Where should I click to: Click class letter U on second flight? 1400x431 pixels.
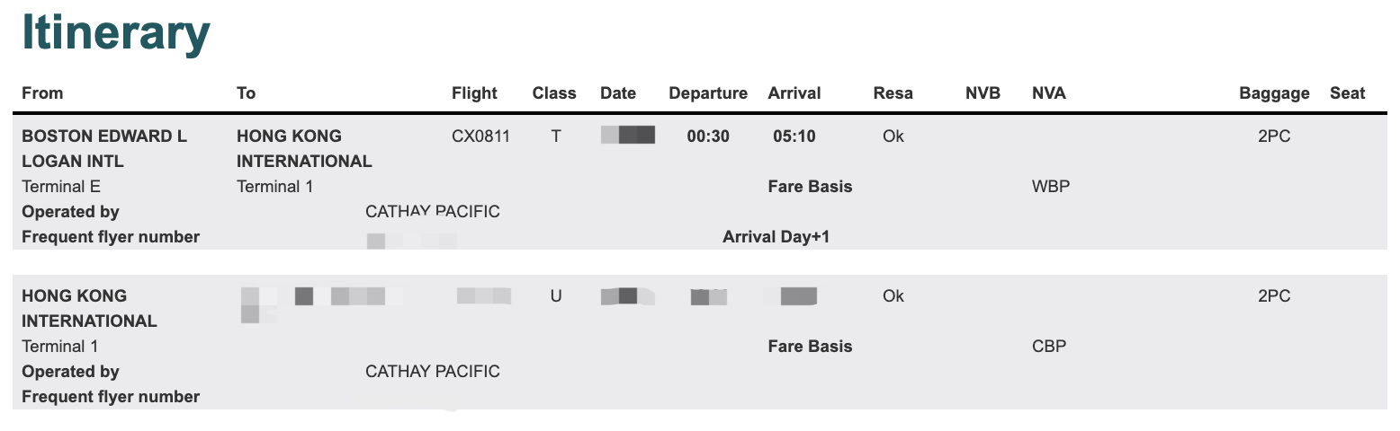click(556, 296)
